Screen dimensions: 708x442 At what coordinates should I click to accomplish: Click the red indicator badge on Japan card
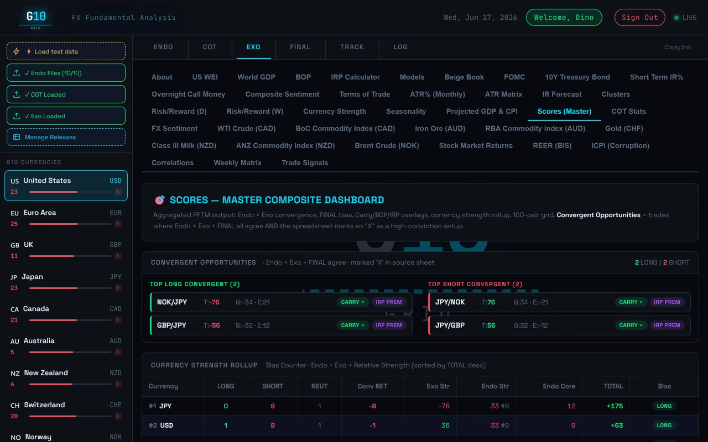pos(118,288)
